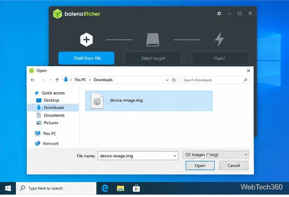Click the drive target icon in Etcher

153,40
